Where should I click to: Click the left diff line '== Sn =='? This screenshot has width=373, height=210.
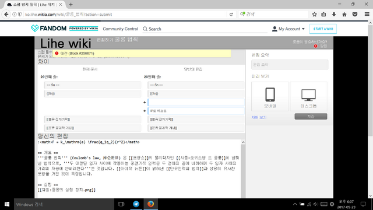tap(93, 85)
